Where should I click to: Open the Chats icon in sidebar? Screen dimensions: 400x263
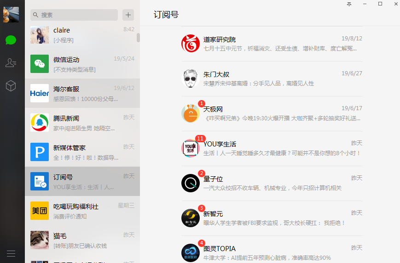pos(11,40)
